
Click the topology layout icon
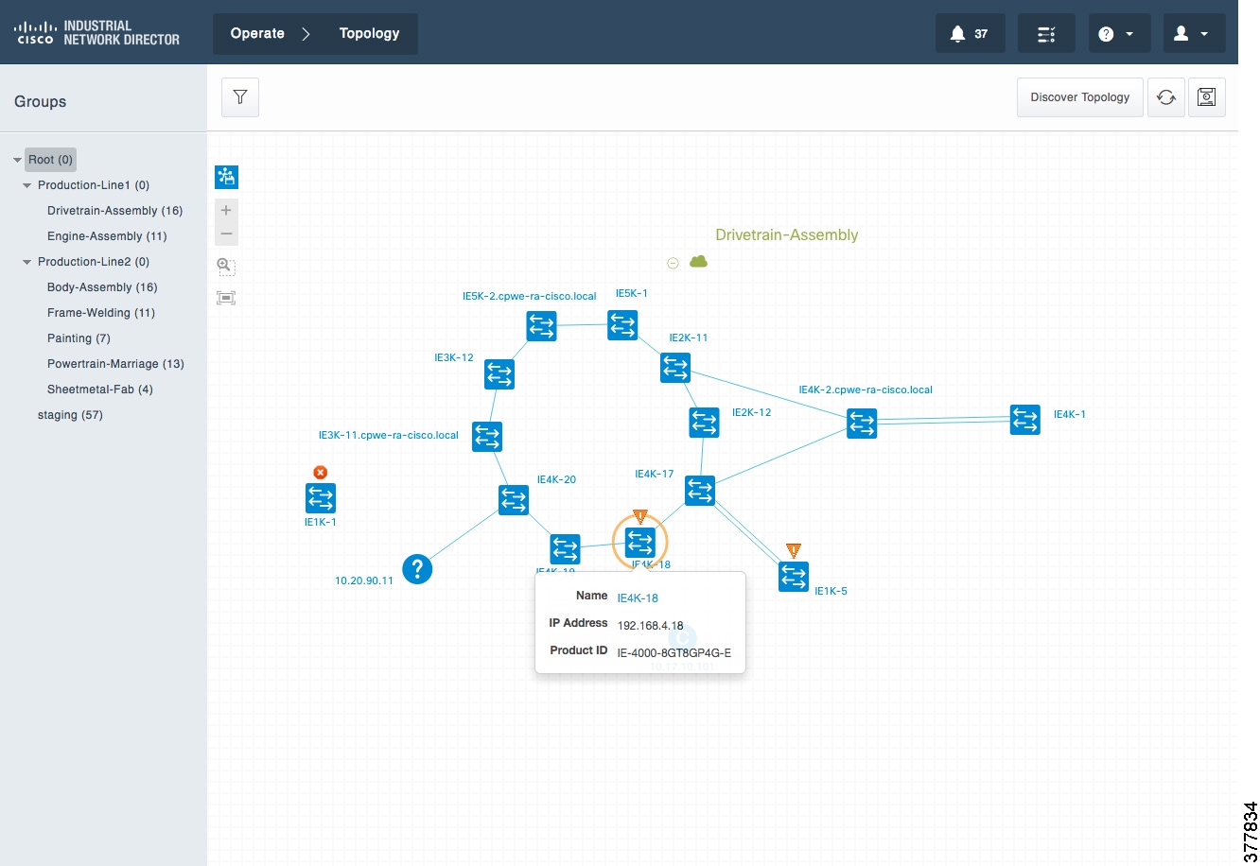pyautogui.click(x=227, y=177)
